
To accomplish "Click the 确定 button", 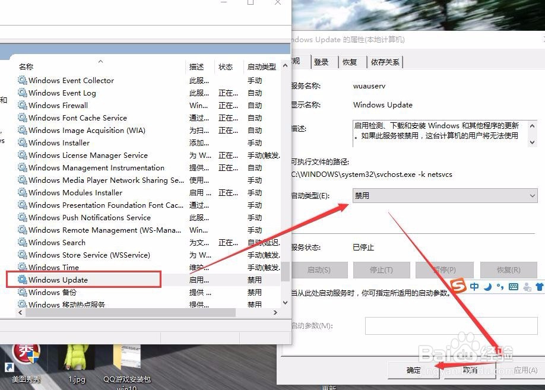I will click(414, 370).
